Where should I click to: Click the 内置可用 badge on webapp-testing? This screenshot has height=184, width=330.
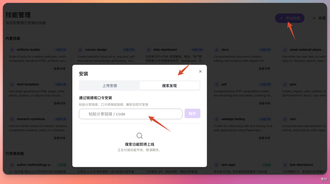coord(265,119)
